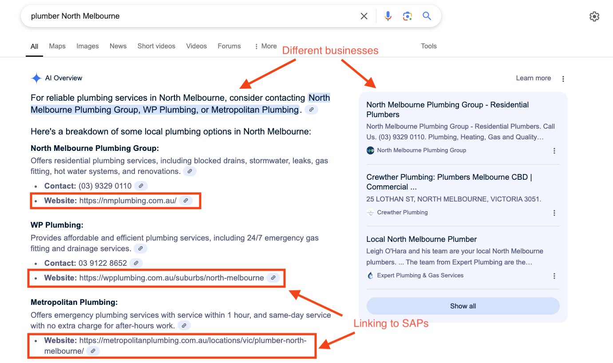
Task: Click the 25 LOTHAN ST, NORTH MELBOURNE address text
Action: 454,199
